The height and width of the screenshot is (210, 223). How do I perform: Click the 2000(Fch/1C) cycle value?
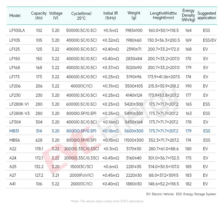81,175
